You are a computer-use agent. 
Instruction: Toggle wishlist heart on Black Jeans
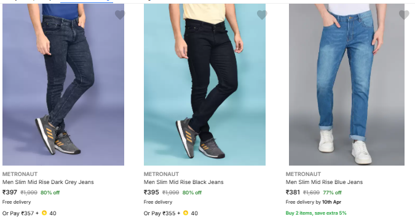pyautogui.click(x=262, y=15)
